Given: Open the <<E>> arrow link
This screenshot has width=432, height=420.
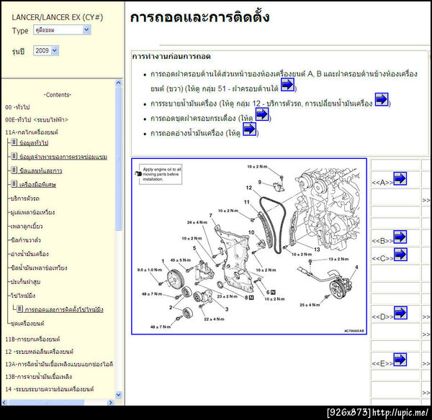Looking at the screenshot, I should pyautogui.click(x=400, y=360).
